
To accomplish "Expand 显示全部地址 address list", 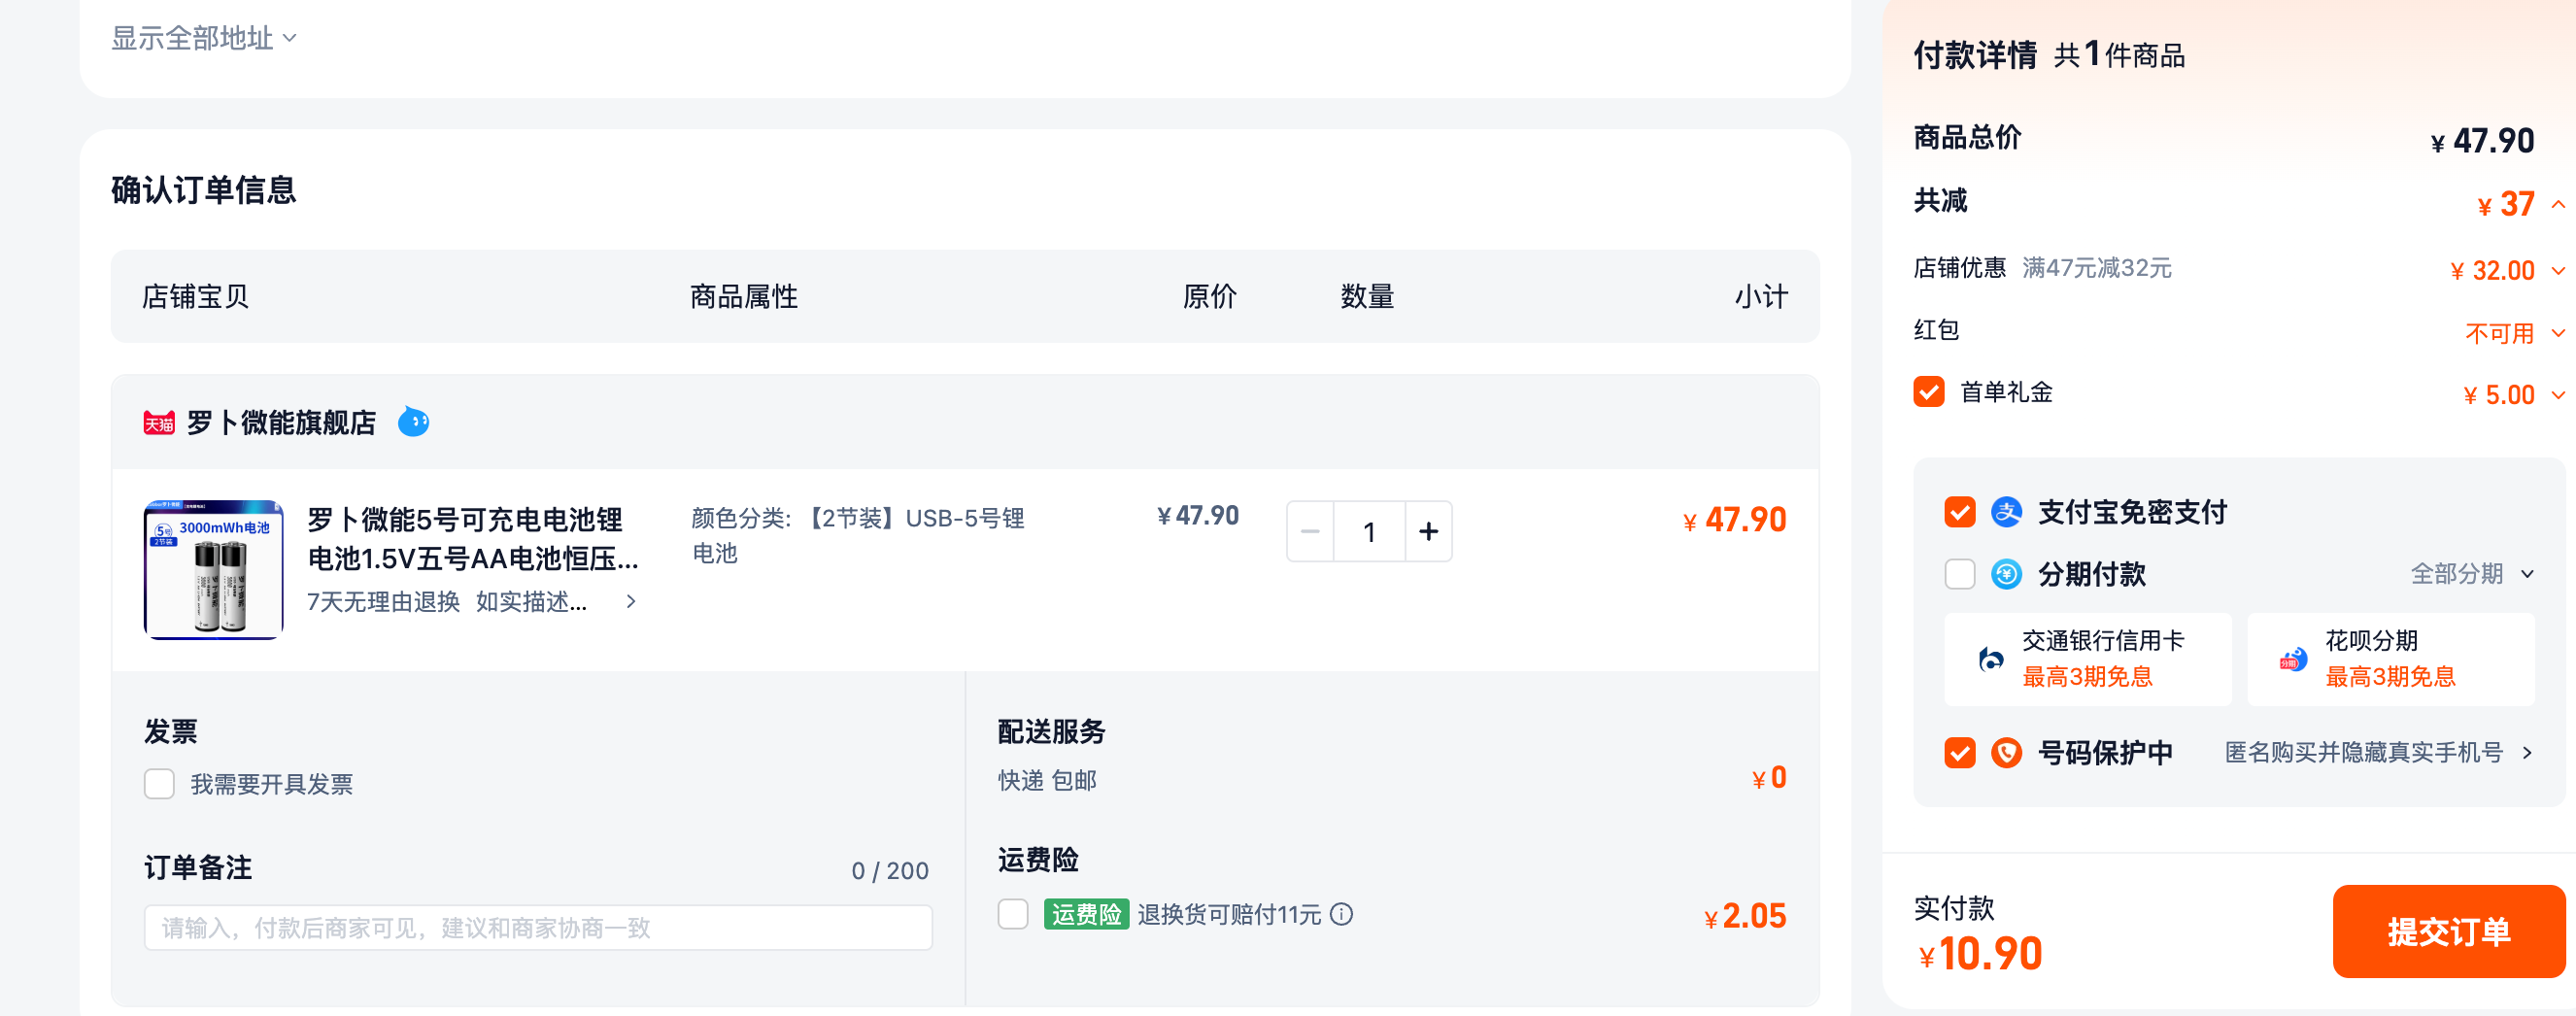I will (204, 38).
